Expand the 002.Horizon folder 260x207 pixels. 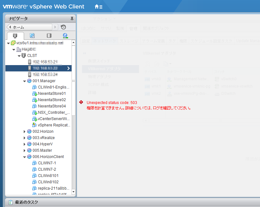coord(25,131)
